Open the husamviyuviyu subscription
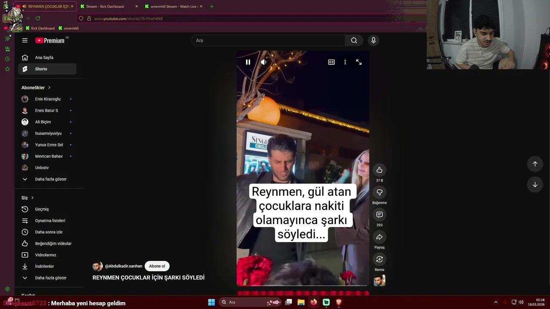550x309 pixels. [x=47, y=133]
